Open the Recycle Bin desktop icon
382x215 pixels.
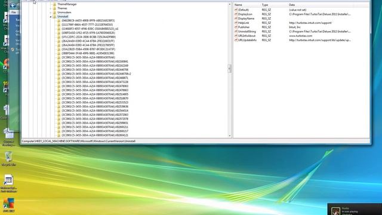[8, 157]
